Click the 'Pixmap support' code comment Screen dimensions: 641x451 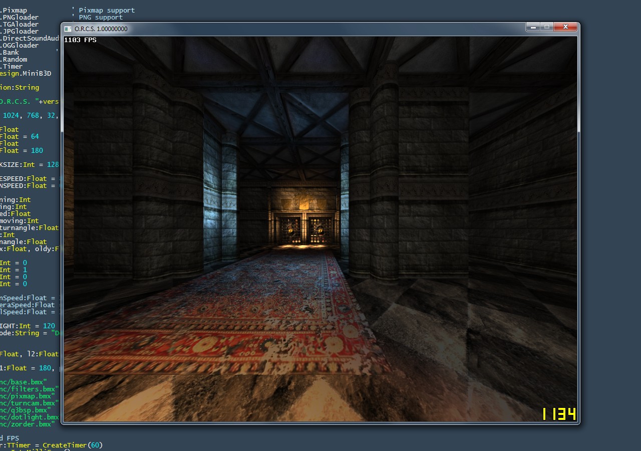point(107,10)
